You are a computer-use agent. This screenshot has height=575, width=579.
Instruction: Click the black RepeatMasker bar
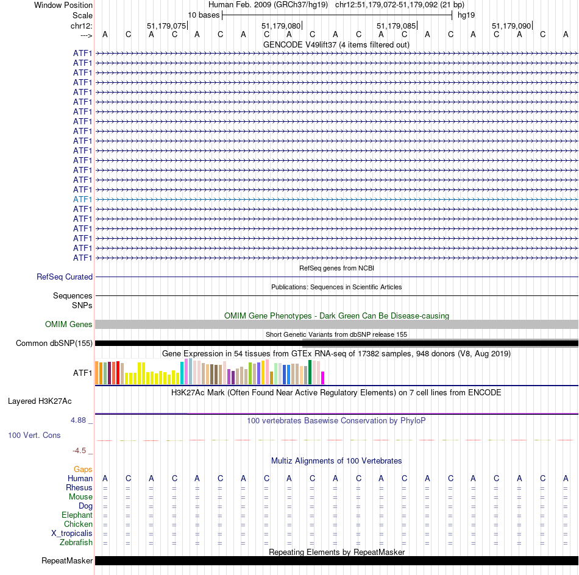click(336, 560)
